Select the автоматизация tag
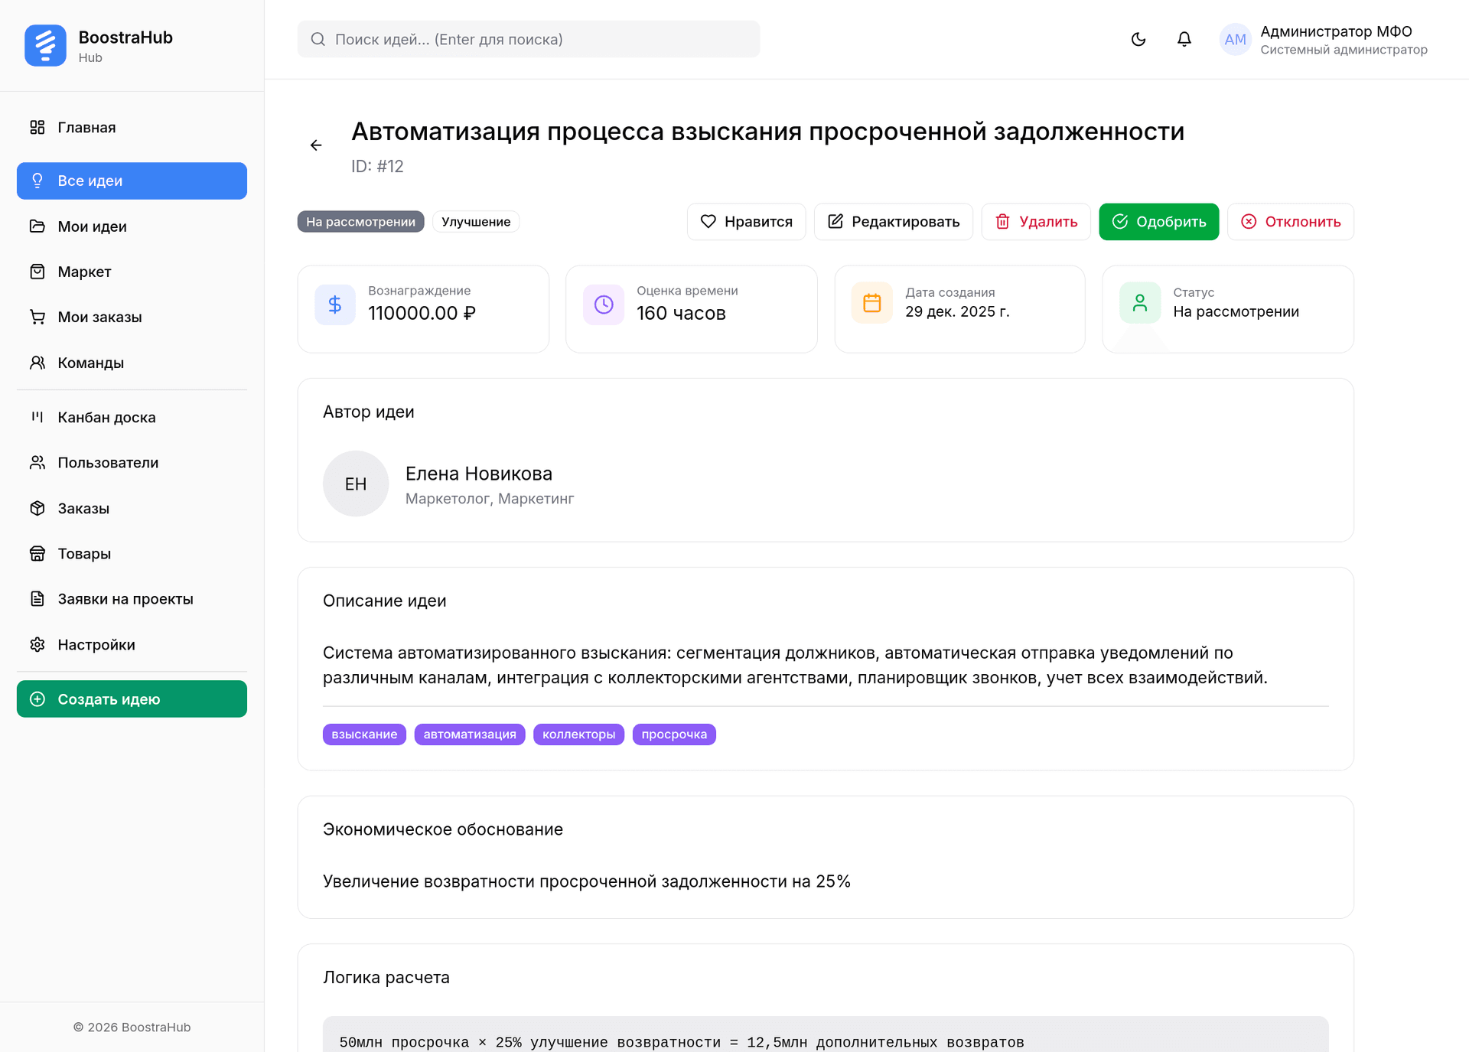The image size is (1469, 1052). pos(469,734)
